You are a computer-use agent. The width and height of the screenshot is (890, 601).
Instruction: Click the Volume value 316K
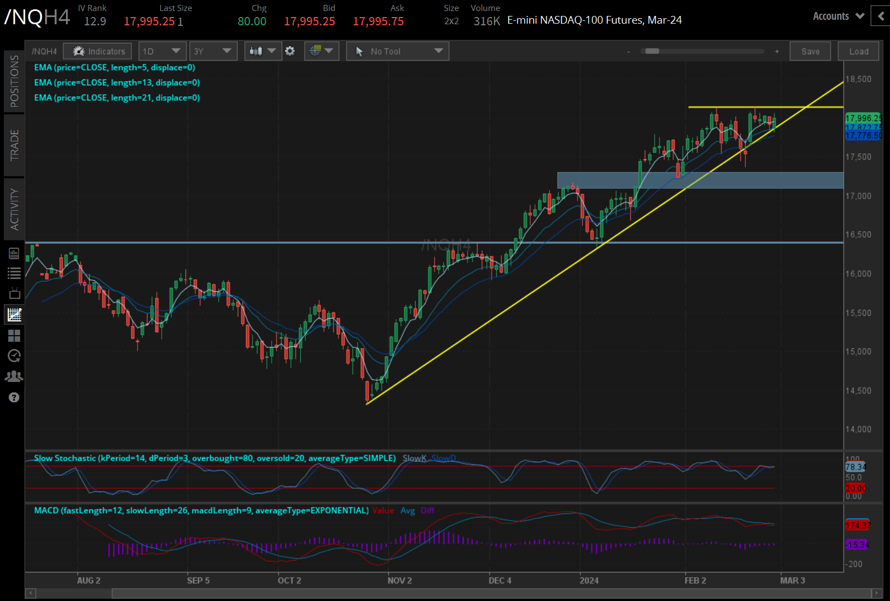pos(487,21)
